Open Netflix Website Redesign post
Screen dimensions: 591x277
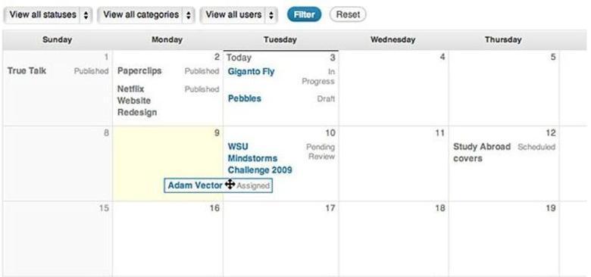pyautogui.click(x=137, y=101)
